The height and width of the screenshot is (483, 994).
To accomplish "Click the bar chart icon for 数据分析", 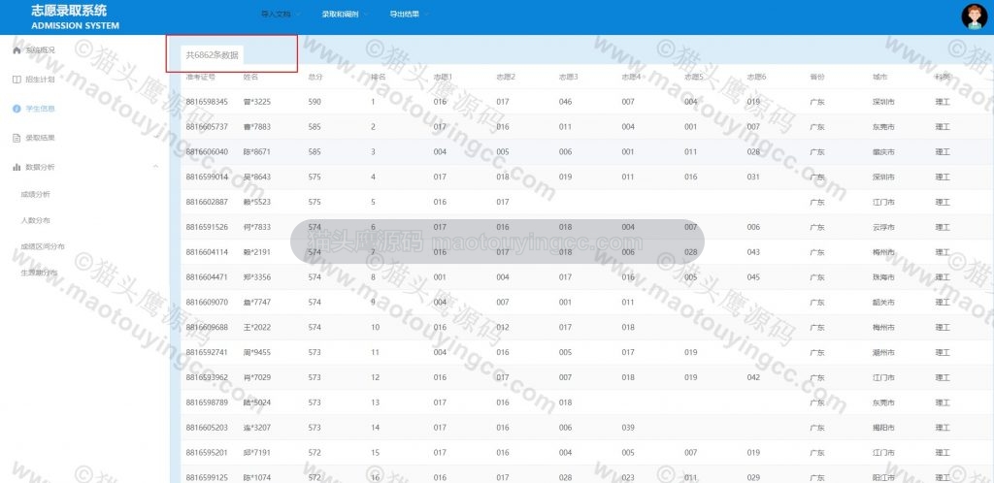I will pos(17,167).
